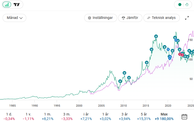Show the 5 år performance period
Viewport: 194px width, 121px height.
(x=144, y=116)
